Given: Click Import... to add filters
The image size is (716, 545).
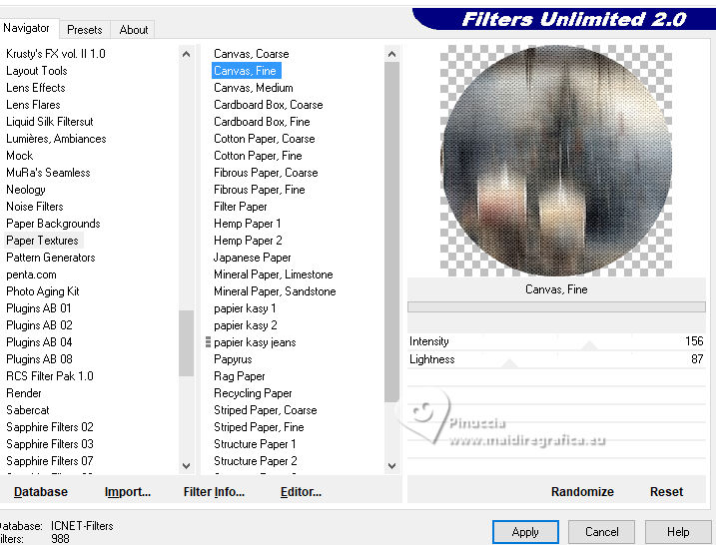Looking at the screenshot, I should (x=128, y=491).
